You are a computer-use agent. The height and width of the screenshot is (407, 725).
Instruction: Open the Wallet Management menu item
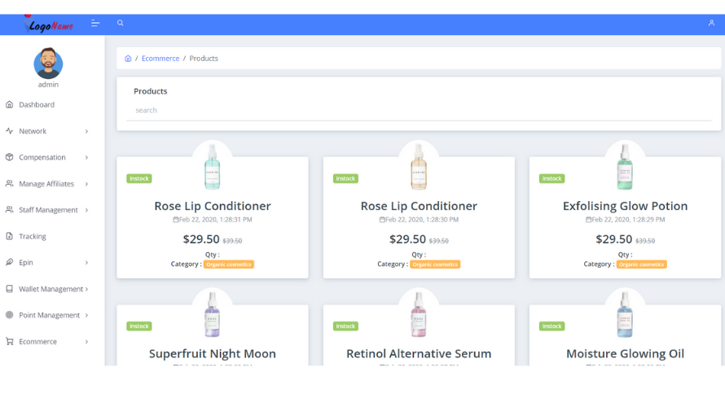[51, 289]
